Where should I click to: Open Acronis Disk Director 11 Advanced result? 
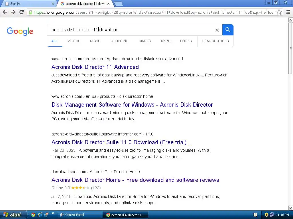(95, 67)
